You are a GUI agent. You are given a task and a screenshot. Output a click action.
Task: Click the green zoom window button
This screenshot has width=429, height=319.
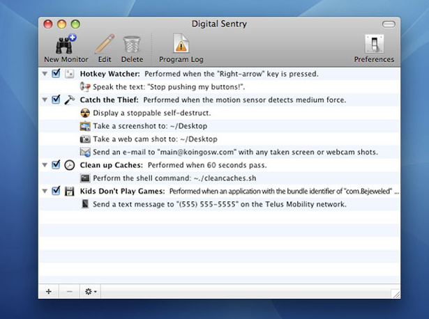click(75, 24)
